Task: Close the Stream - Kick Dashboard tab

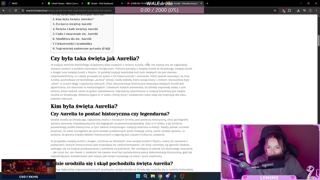Action: tap(122, 3)
